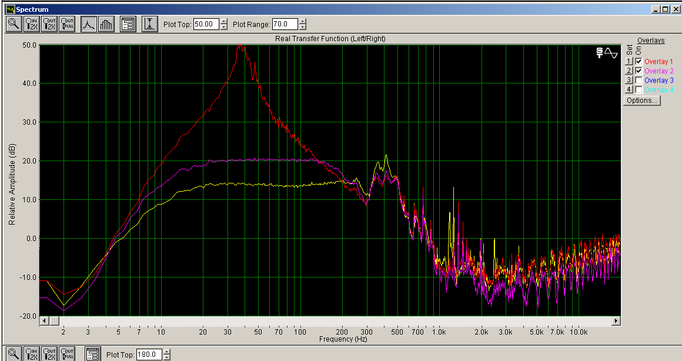Click the vertical autoscale button
682x361 pixels.
(x=149, y=24)
